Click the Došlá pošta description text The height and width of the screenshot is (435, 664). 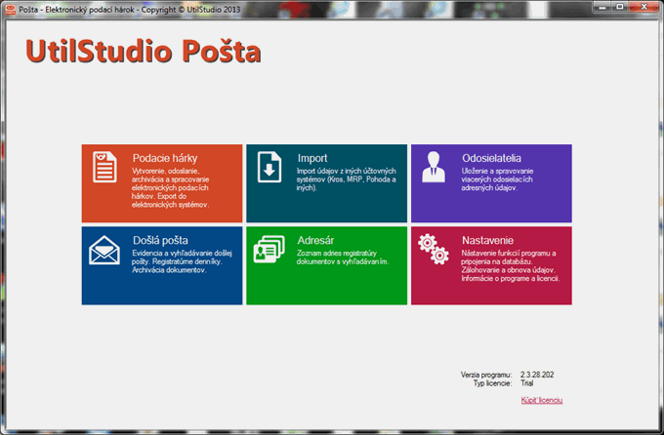point(182,261)
